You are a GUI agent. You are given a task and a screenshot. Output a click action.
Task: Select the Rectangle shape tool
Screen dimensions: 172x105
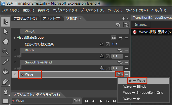coord(6,101)
